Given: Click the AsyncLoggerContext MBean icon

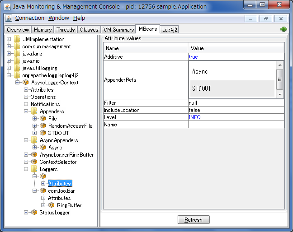Looking at the screenshot, I should pos(26,83).
